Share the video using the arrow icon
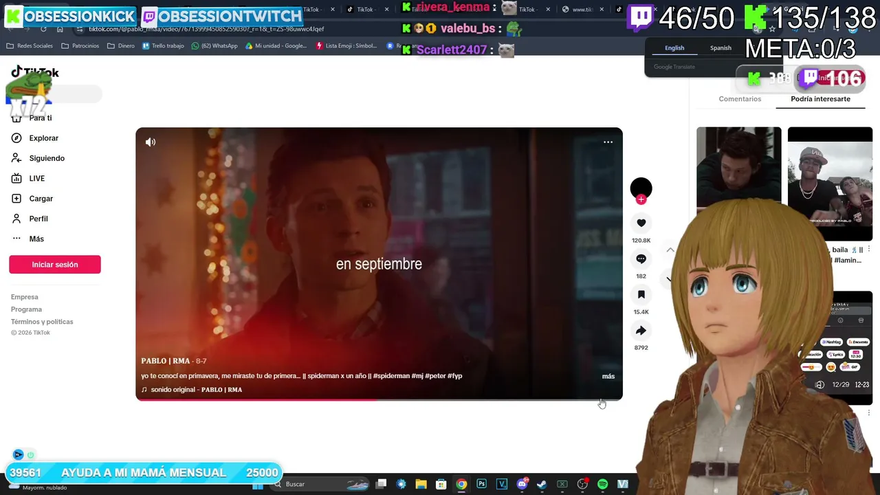The image size is (880, 495). coord(641,330)
